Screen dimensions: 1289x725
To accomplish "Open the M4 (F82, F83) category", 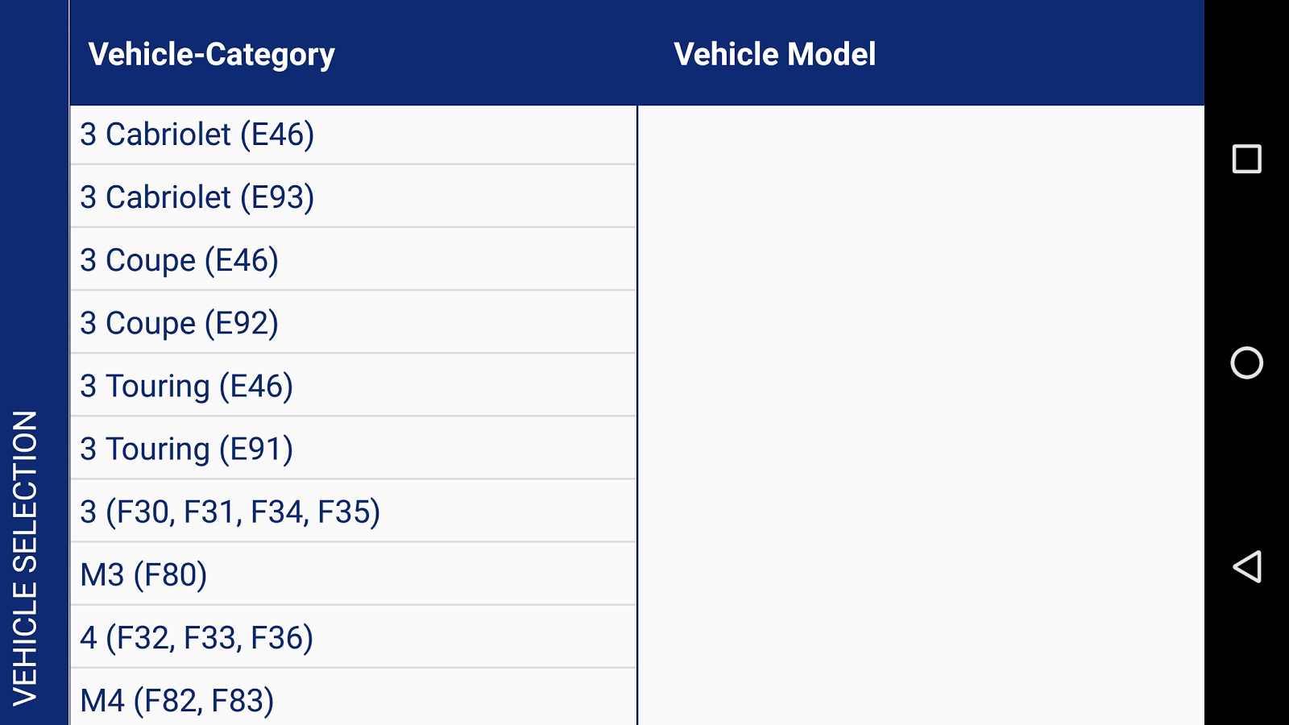I will click(x=354, y=698).
